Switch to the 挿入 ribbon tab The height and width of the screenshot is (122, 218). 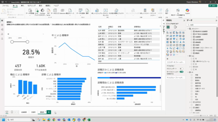click(22, 6)
